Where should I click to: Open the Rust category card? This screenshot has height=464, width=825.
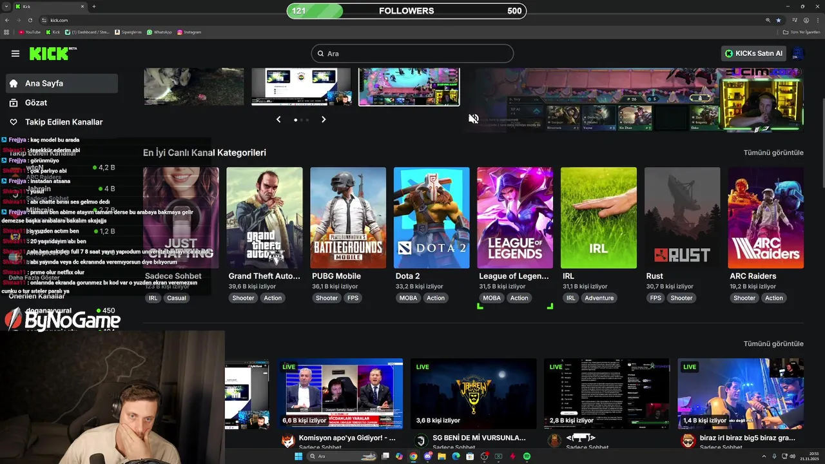pyautogui.click(x=682, y=218)
